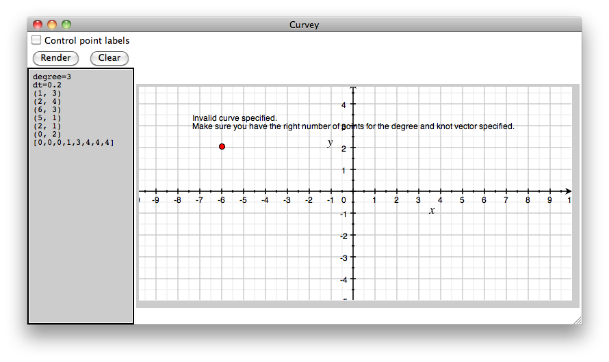The image size is (609, 362).
Task: Close the Curvey window with red button
Action: pyautogui.click(x=38, y=25)
